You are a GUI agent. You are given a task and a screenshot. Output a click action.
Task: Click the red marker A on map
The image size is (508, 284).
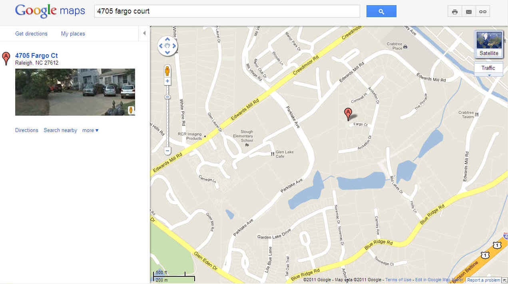[348, 114]
